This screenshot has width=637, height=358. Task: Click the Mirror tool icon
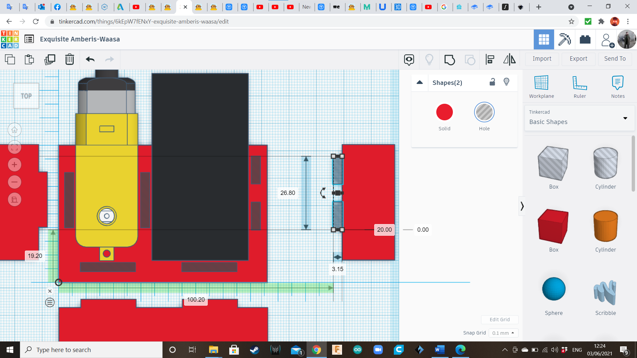point(509,59)
